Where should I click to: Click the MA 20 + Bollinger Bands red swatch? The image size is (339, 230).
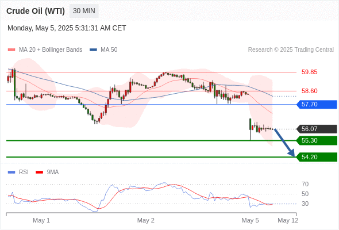point(11,50)
